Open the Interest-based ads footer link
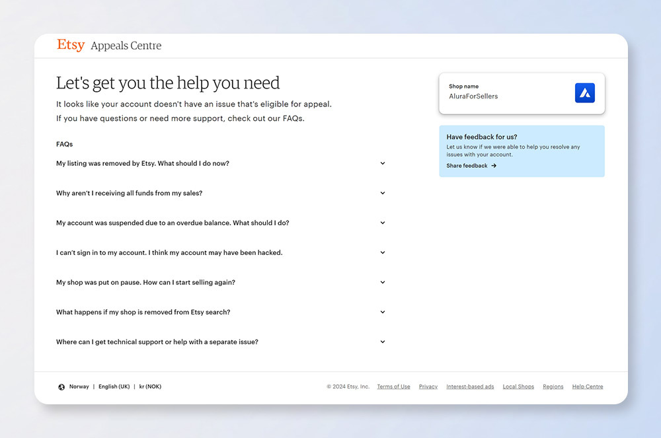 click(x=470, y=386)
